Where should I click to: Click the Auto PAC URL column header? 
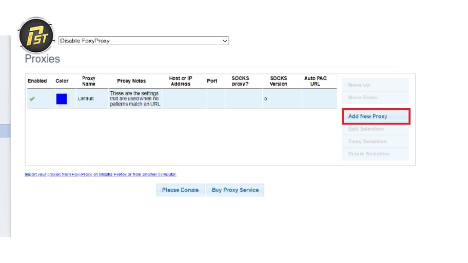click(316, 81)
